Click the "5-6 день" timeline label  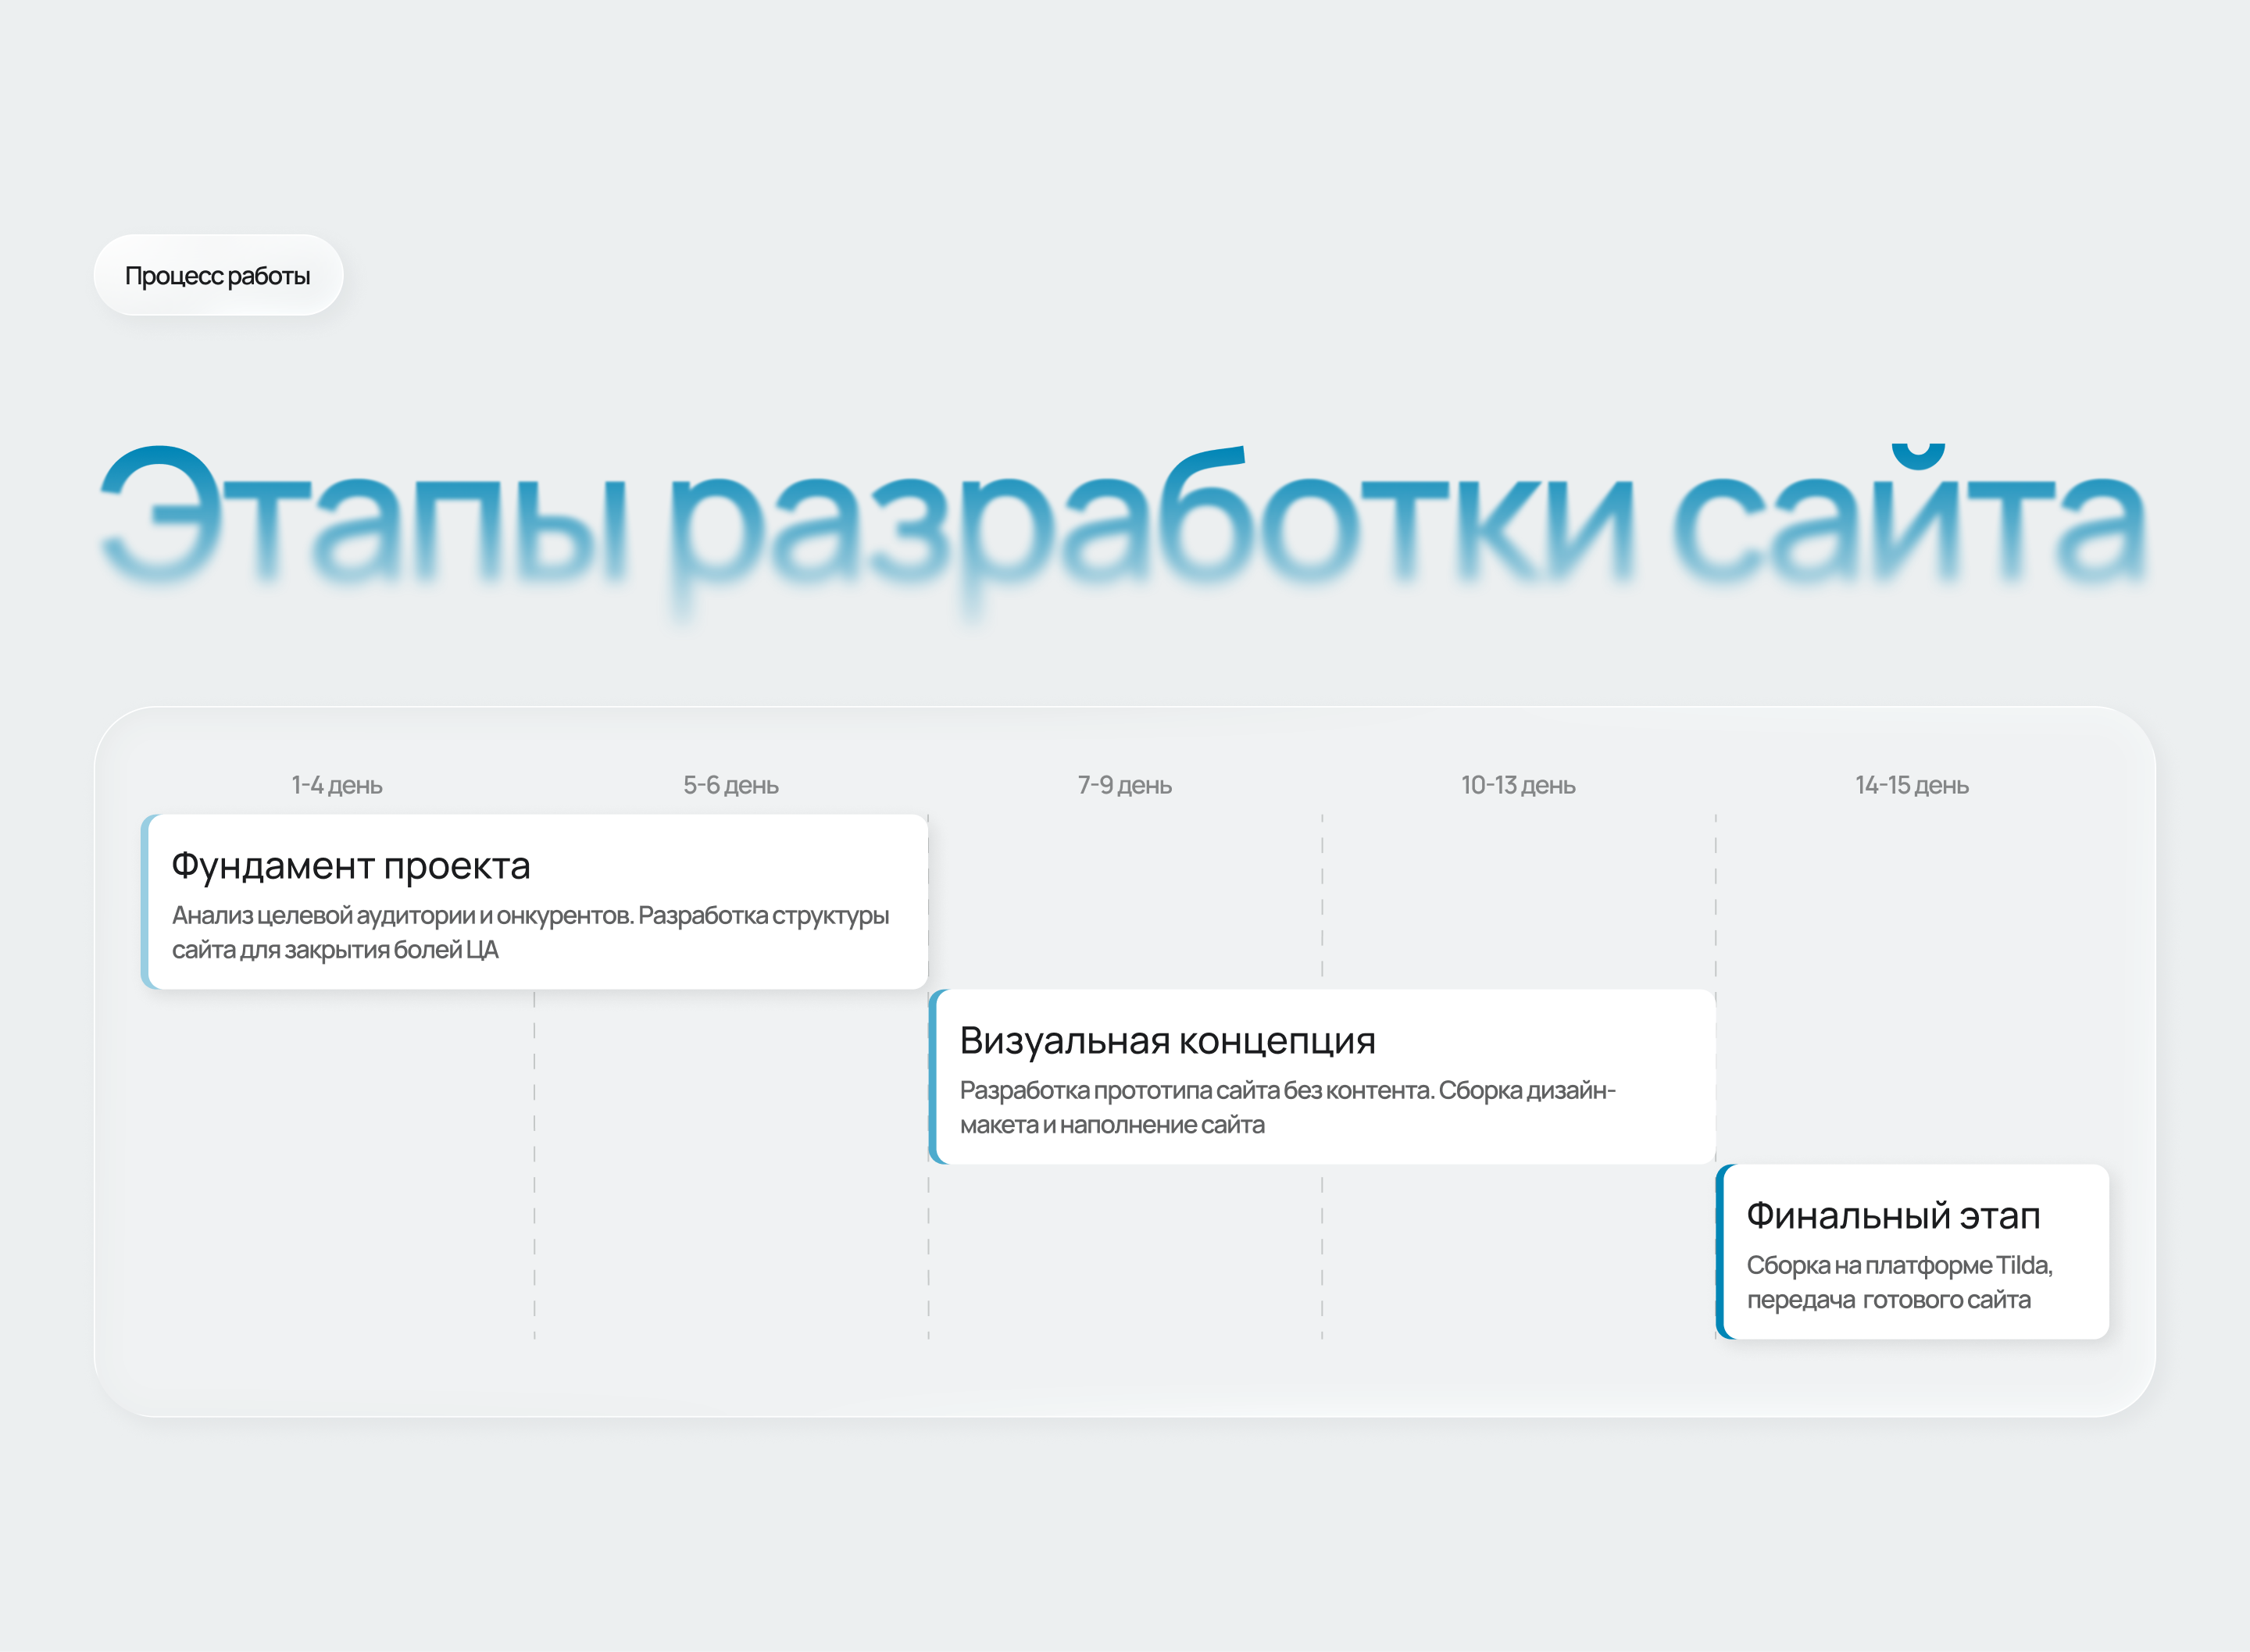pos(731,785)
